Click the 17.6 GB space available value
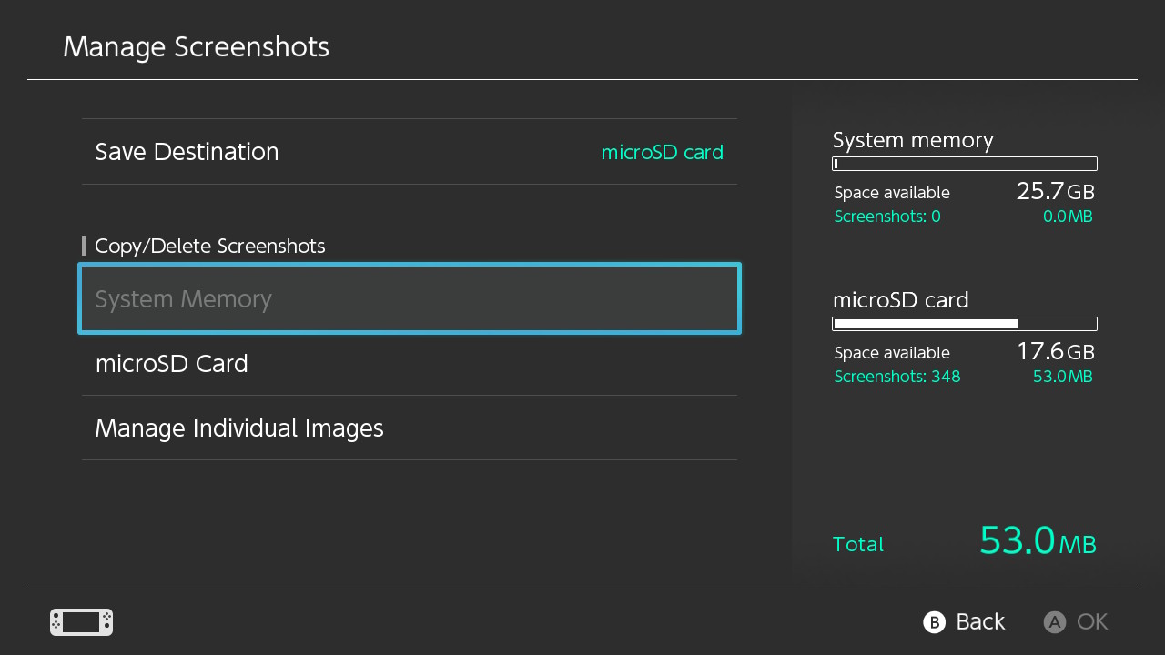This screenshot has width=1165, height=655. pyautogui.click(x=1054, y=352)
